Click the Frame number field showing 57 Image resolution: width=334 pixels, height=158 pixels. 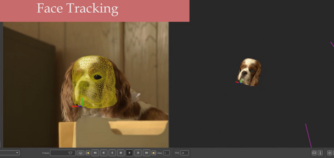[62, 153]
